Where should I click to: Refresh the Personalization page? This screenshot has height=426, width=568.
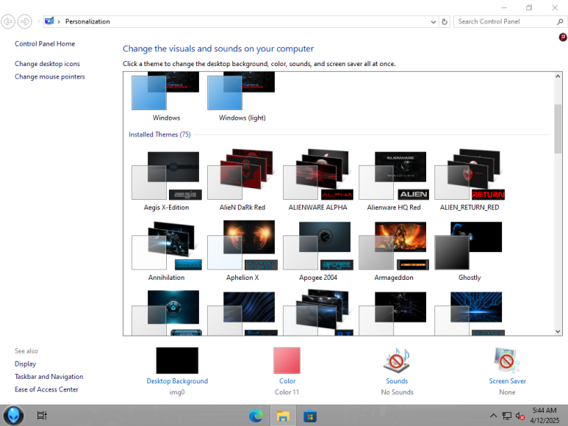pos(445,22)
